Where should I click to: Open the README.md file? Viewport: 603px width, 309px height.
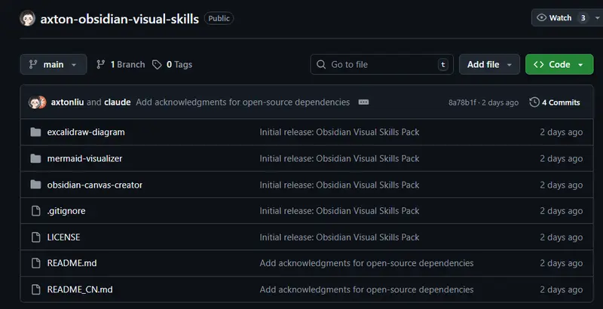(x=72, y=263)
